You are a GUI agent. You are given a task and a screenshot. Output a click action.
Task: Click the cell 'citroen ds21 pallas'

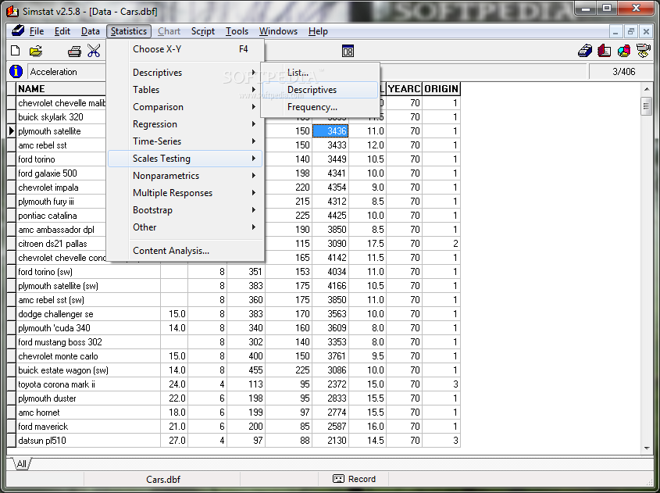[x=62, y=244]
